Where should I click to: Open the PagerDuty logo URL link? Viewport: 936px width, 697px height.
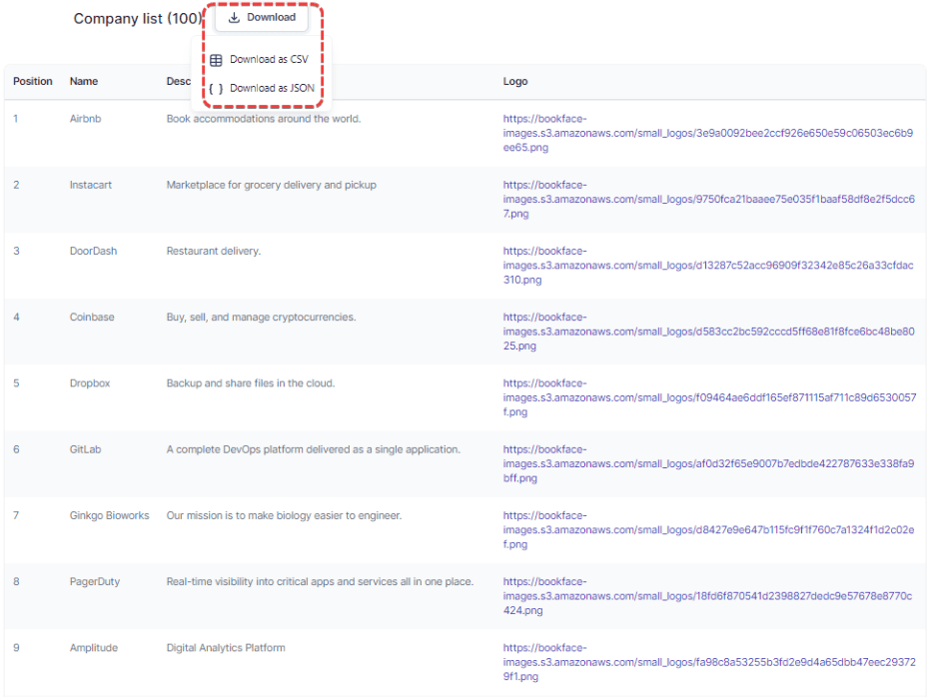pyautogui.click(x=707, y=596)
